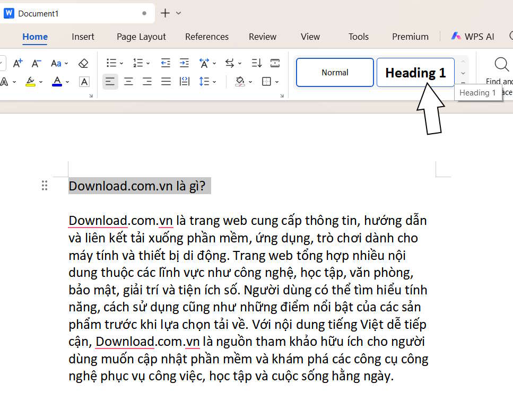513x401 pixels.
Task: Expand the bullets style dropdown
Action: coord(121,64)
